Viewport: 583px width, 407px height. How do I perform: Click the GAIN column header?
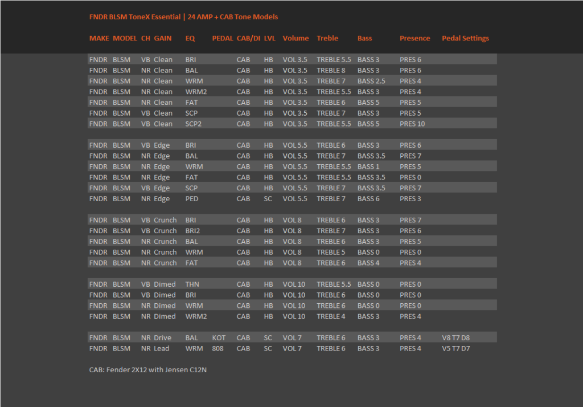(163, 38)
